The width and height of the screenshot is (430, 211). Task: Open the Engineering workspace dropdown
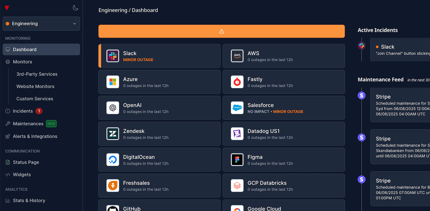tap(41, 24)
